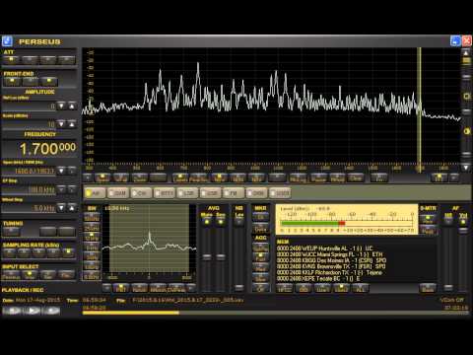
Task: Click the record button in Playback/Rec
Action: click(x=51, y=311)
